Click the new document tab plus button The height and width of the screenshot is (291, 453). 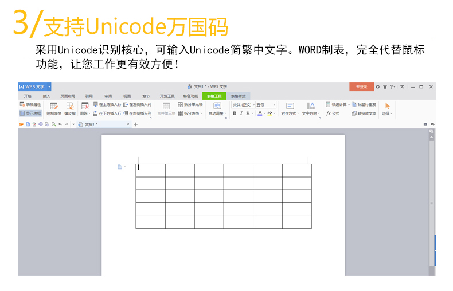click(136, 124)
